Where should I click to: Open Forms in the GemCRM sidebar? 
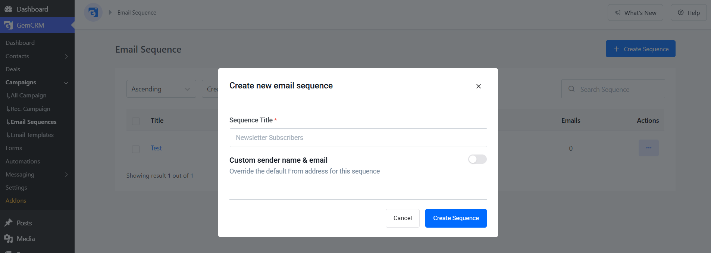pos(14,148)
